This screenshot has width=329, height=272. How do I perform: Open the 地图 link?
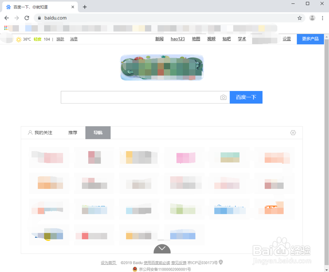196,39
